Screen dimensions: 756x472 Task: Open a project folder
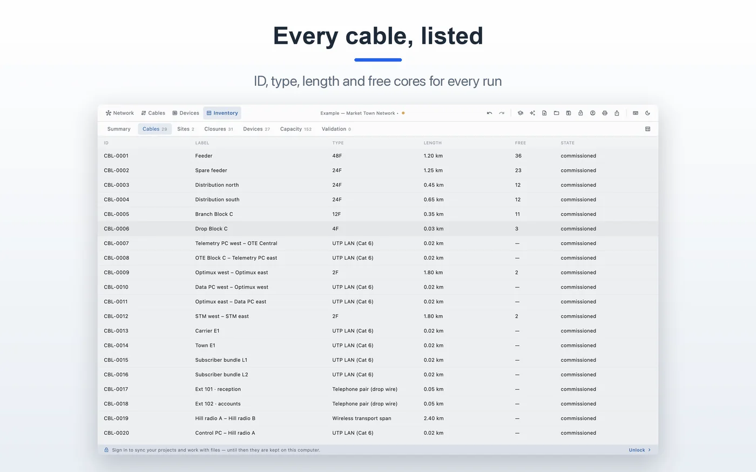[x=556, y=113]
